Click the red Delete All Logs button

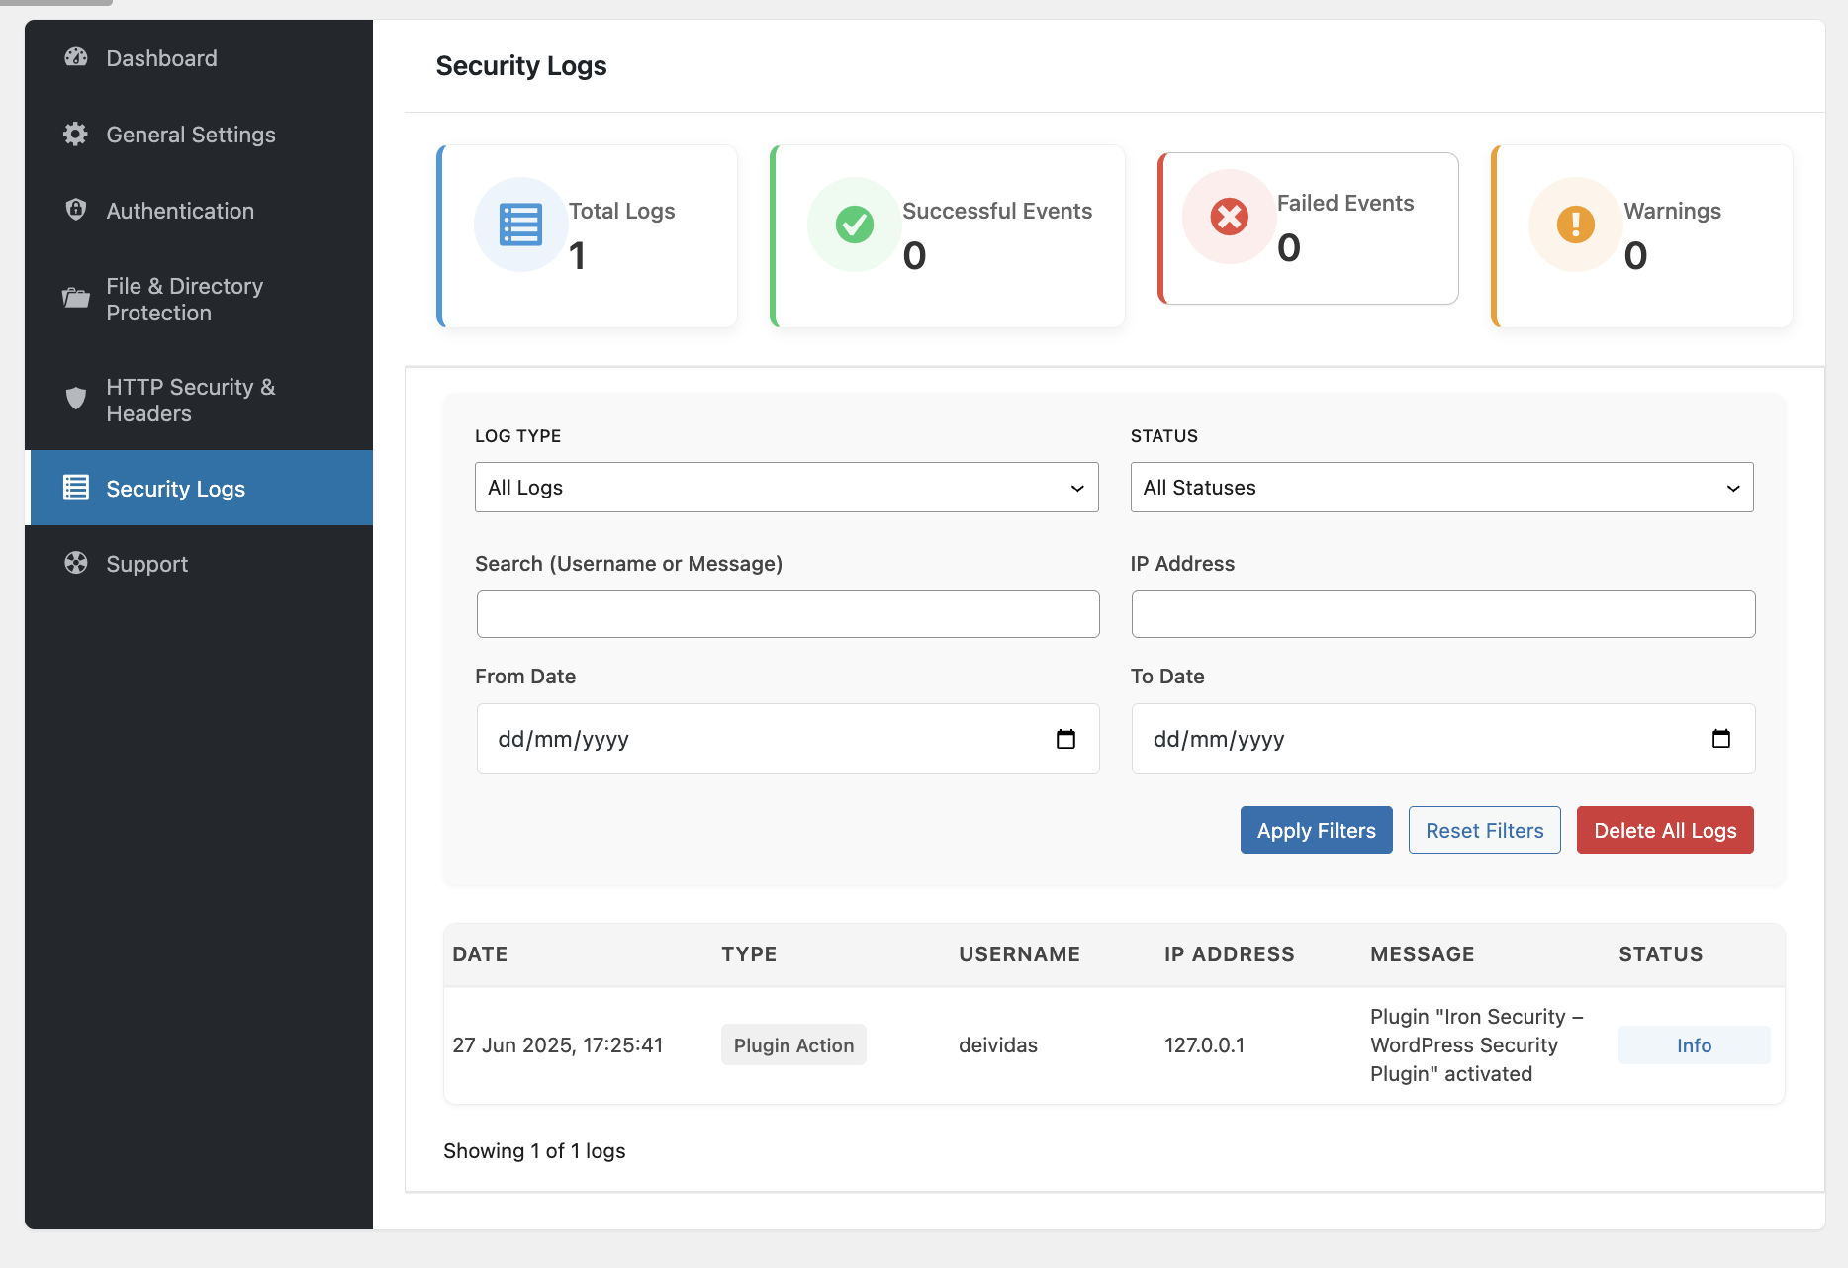[x=1665, y=831]
